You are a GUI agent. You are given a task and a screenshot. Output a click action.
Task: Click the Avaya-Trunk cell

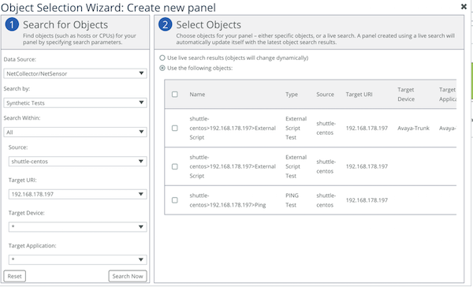(413, 128)
